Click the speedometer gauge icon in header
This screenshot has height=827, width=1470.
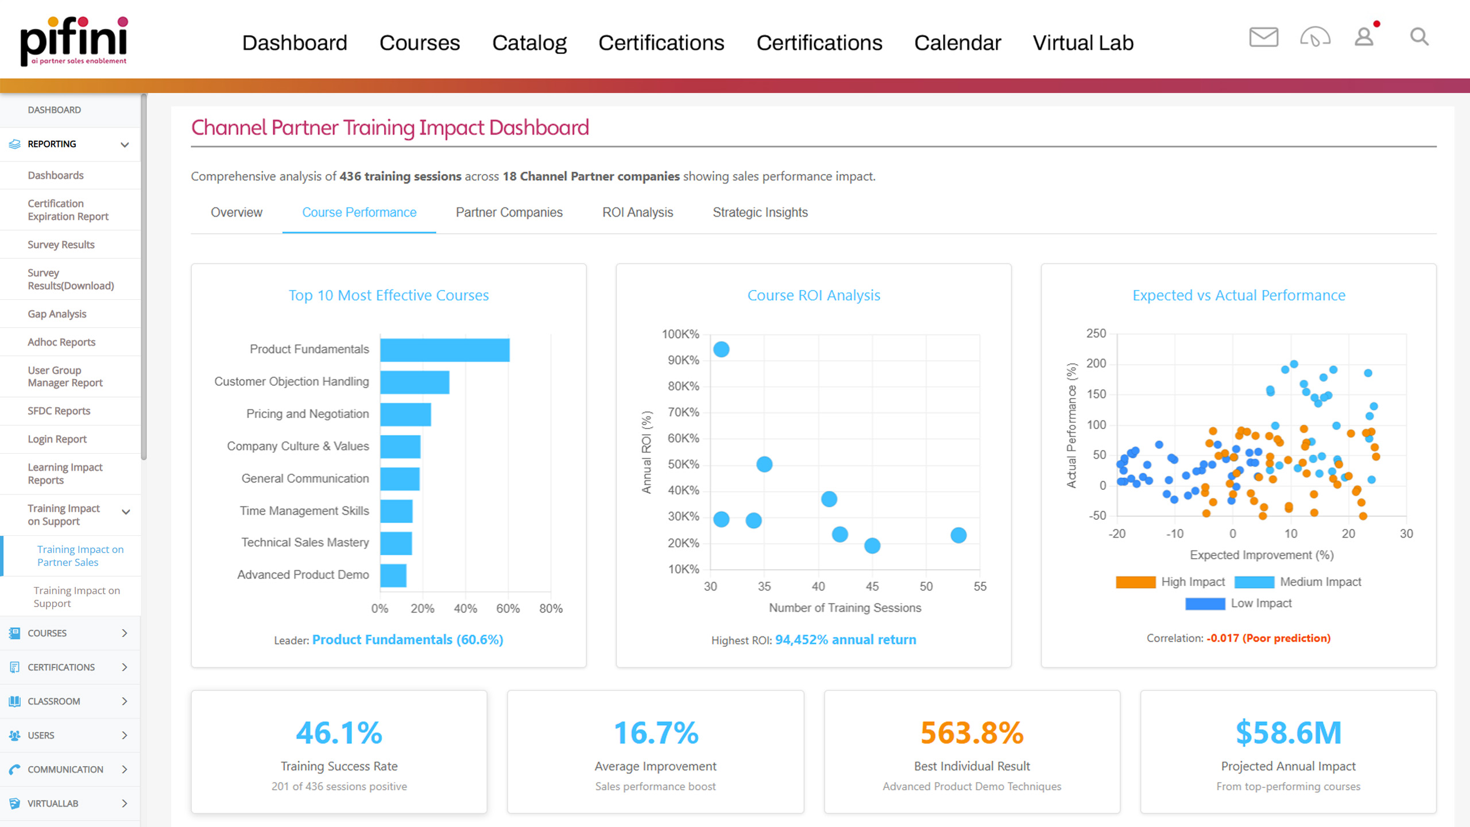pos(1315,37)
